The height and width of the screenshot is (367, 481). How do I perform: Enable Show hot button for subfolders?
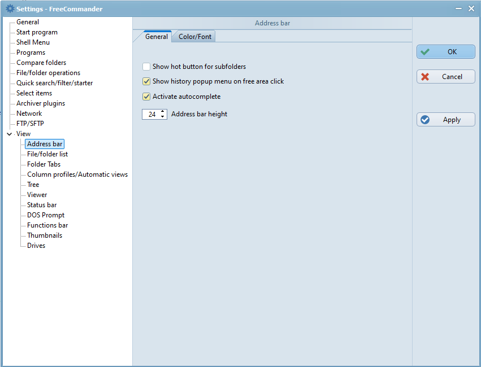[146, 67]
